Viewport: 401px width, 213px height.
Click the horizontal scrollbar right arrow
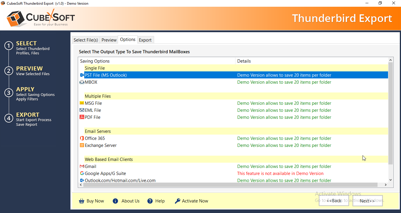pyautogui.click(x=386, y=185)
